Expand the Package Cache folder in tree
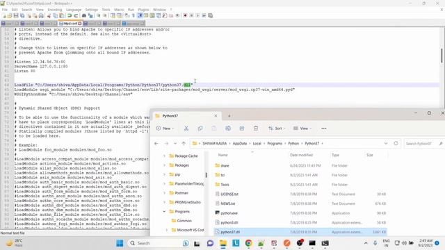This screenshot has width=445, height=250. click(x=164, y=156)
